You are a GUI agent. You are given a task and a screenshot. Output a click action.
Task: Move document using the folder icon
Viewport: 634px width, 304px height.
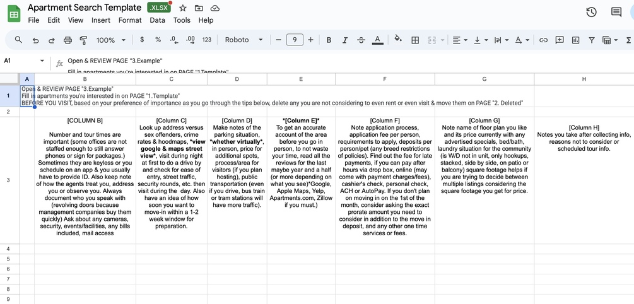199,8
